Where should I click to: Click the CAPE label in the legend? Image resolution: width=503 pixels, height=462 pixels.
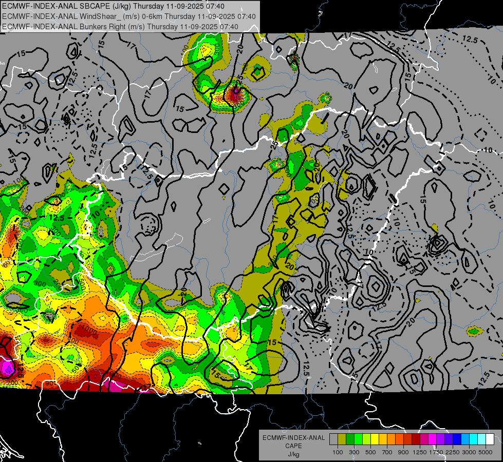(293, 446)
